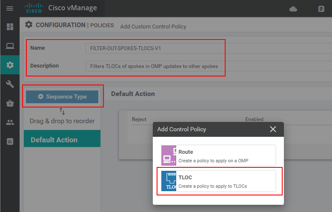Select the Configuration gear in sidebar
The image size is (332, 212).
[x=10, y=65]
